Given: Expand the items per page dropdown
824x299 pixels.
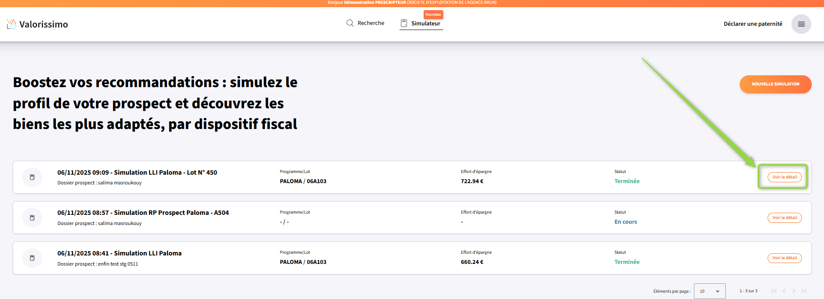Looking at the screenshot, I should [710, 291].
